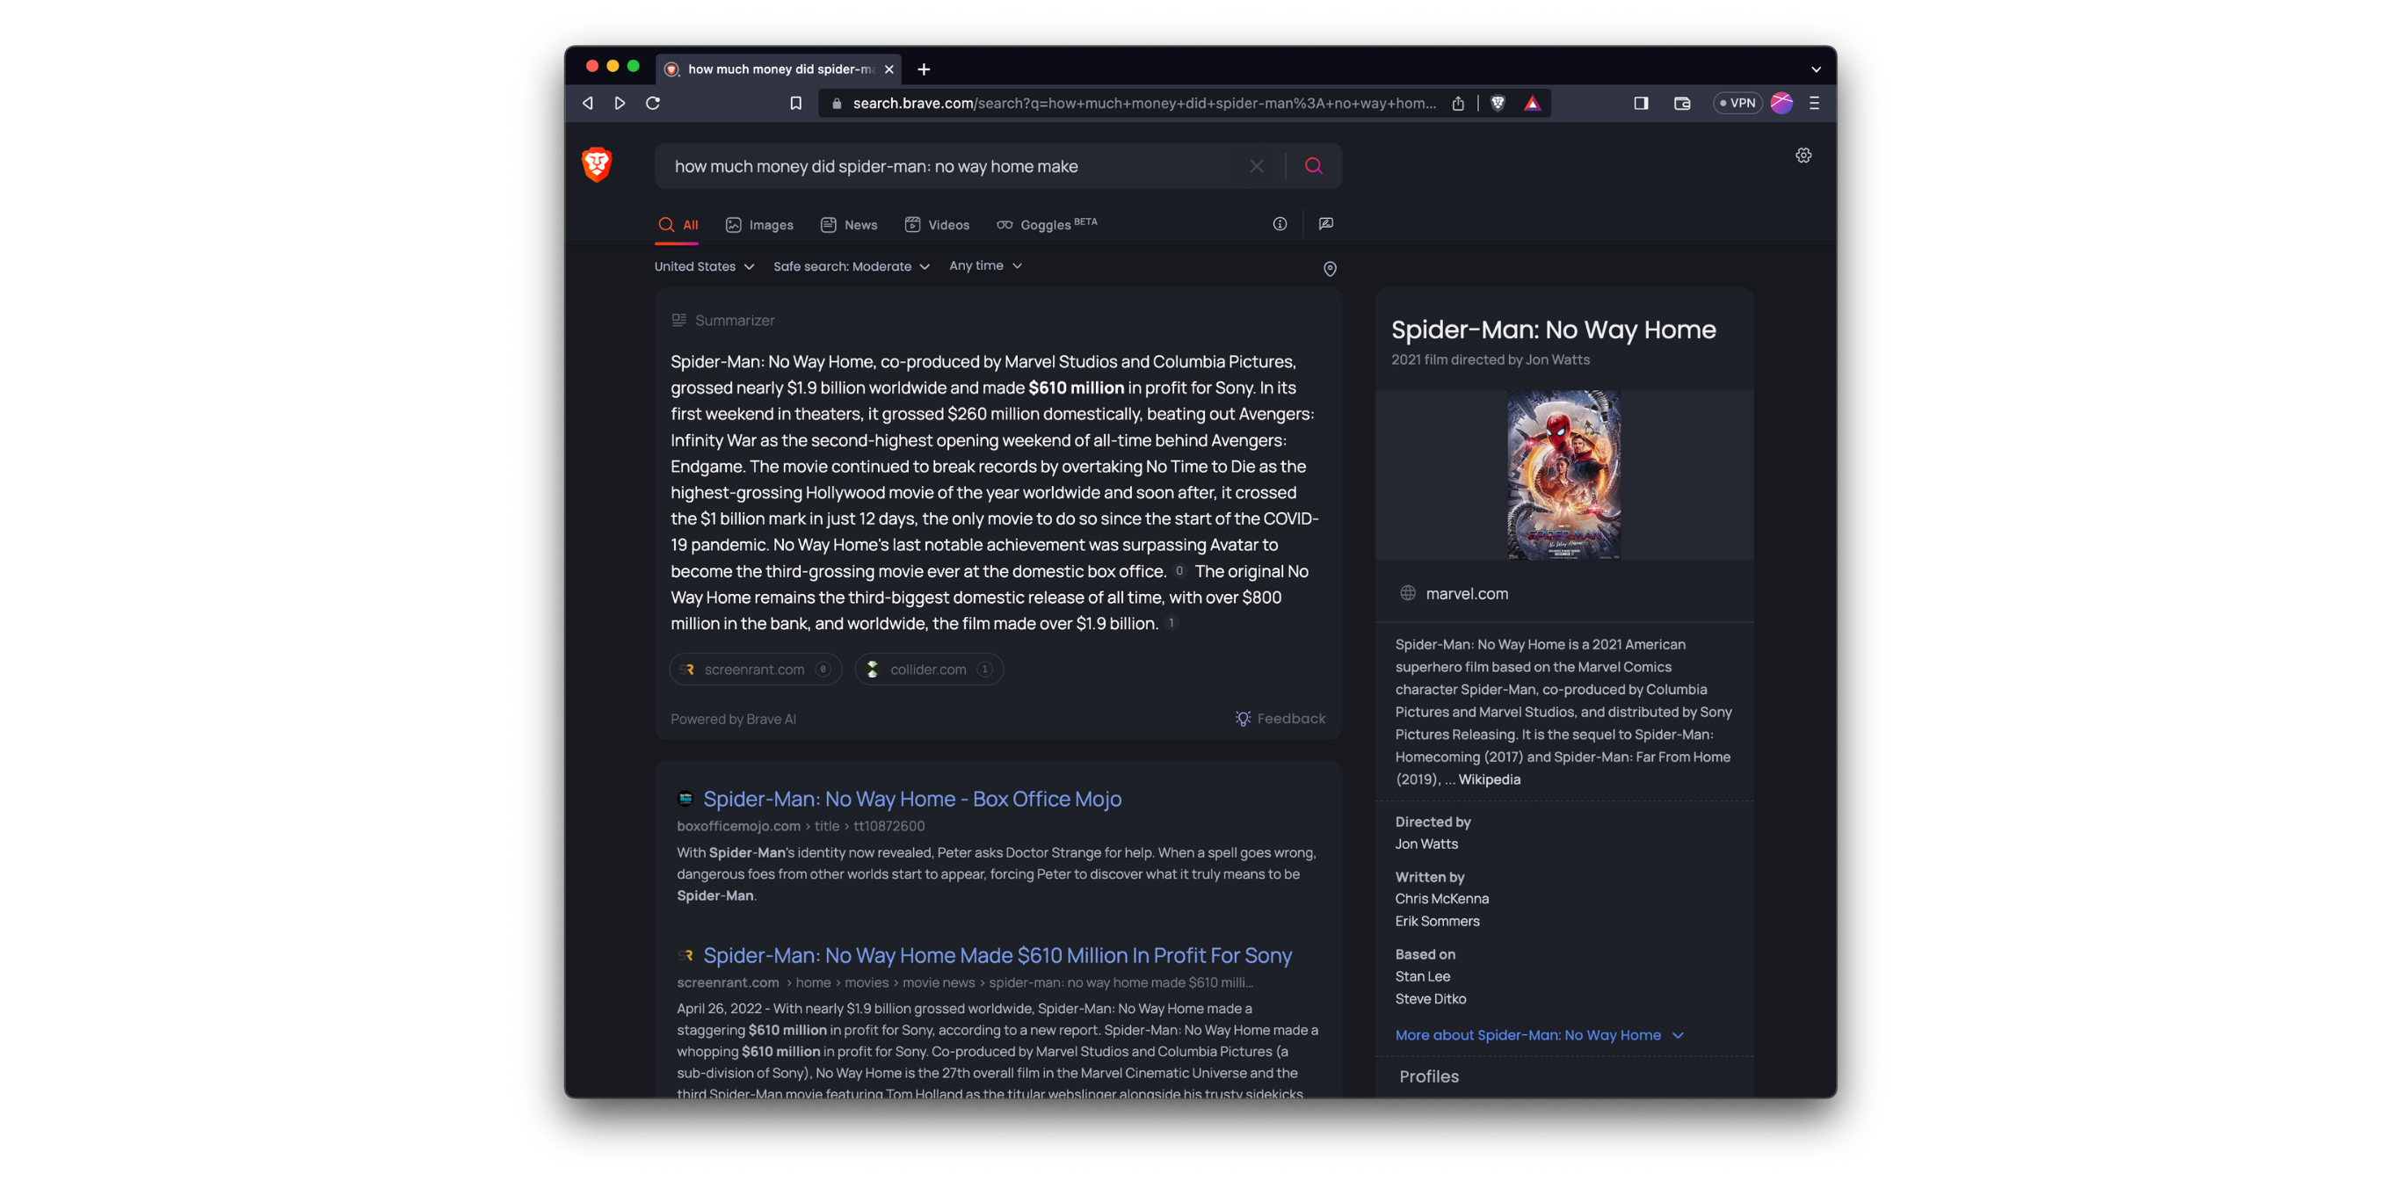Share the page via the share icon
The width and height of the screenshot is (2401, 1181).
[1458, 103]
